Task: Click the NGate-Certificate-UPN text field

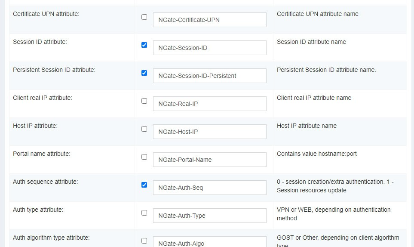Action: point(209,20)
